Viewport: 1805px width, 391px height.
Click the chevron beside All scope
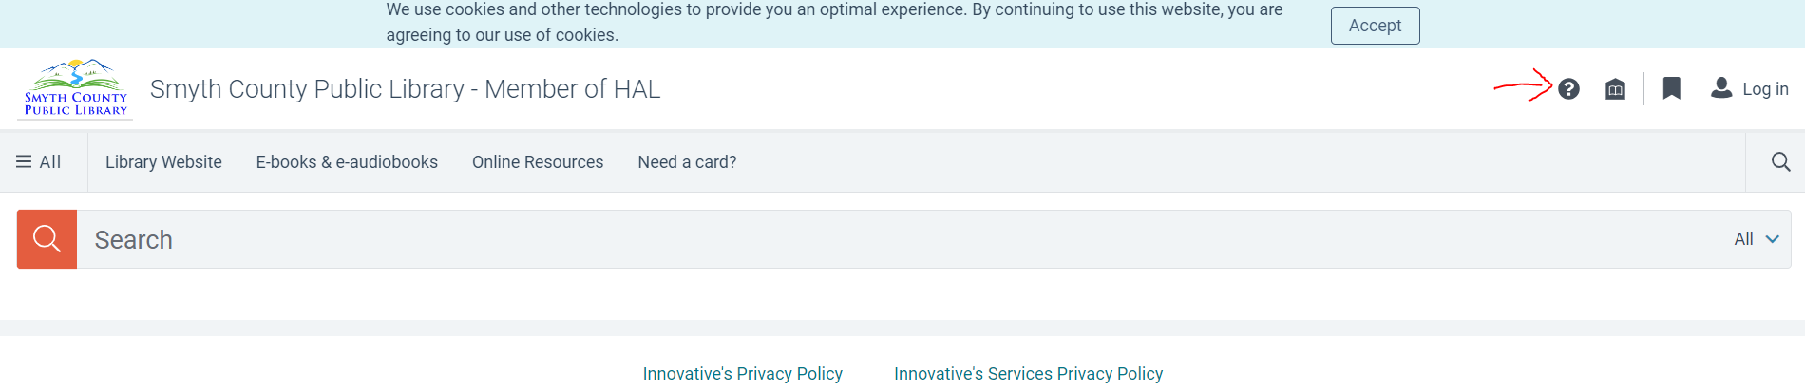(1772, 239)
